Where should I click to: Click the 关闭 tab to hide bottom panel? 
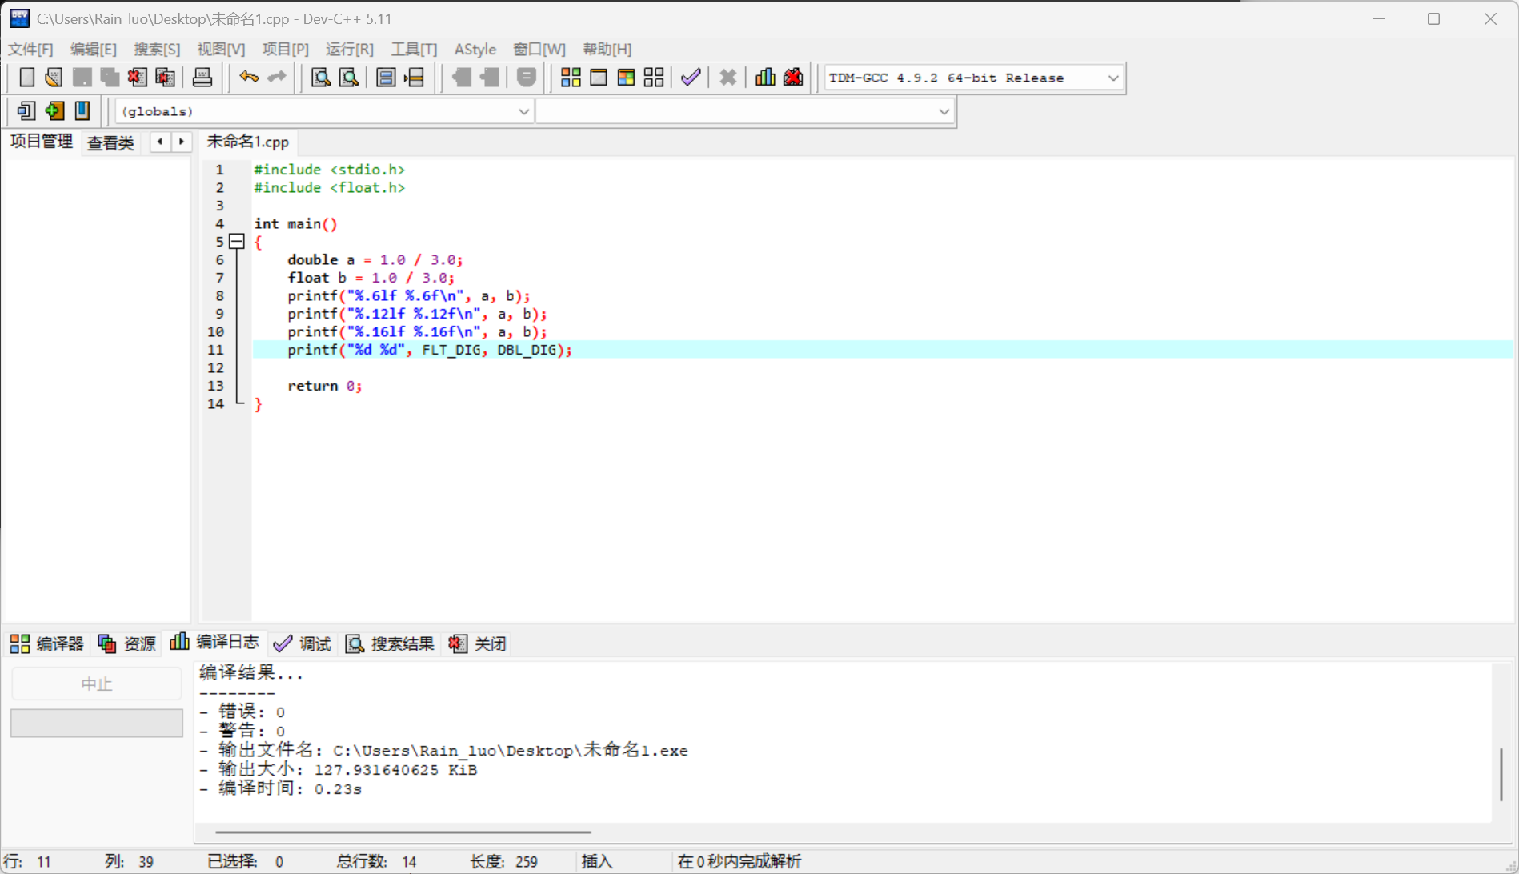(478, 643)
